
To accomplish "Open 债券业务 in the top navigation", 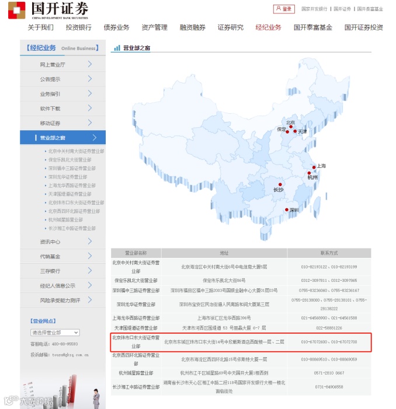I will click(116, 27).
